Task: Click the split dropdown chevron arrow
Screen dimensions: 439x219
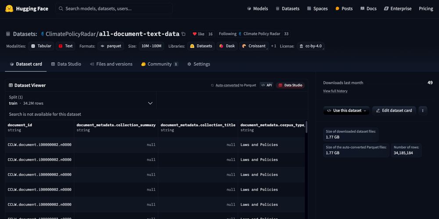Action: [150, 103]
